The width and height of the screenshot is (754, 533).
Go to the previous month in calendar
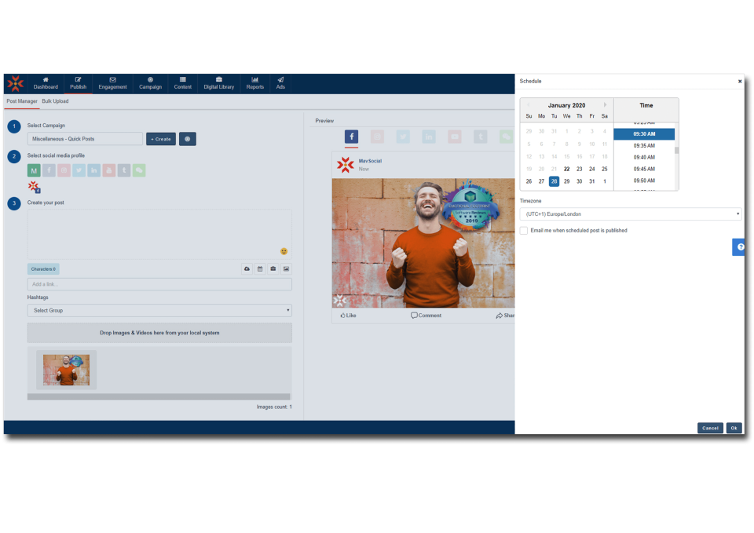click(x=529, y=105)
